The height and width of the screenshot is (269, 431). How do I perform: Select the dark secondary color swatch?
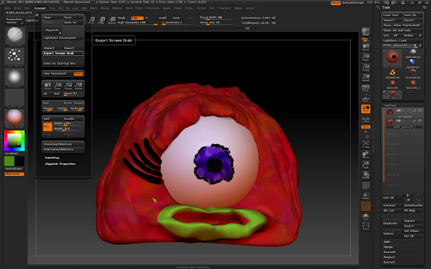pos(20,161)
